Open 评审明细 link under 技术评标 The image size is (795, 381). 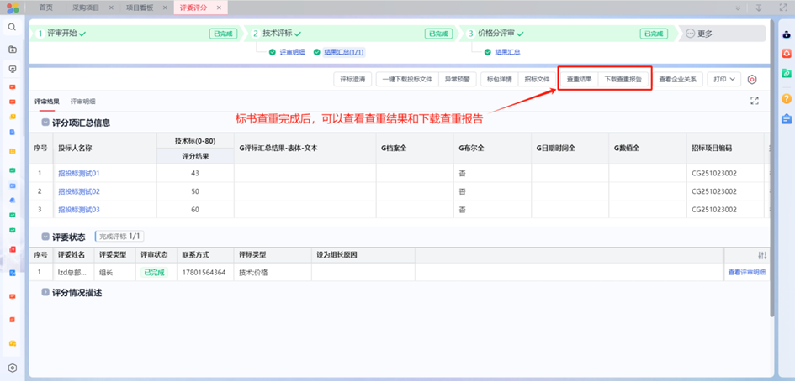pos(292,51)
